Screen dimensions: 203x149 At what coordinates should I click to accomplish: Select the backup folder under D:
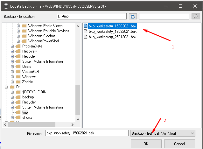click(x=28, y=97)
